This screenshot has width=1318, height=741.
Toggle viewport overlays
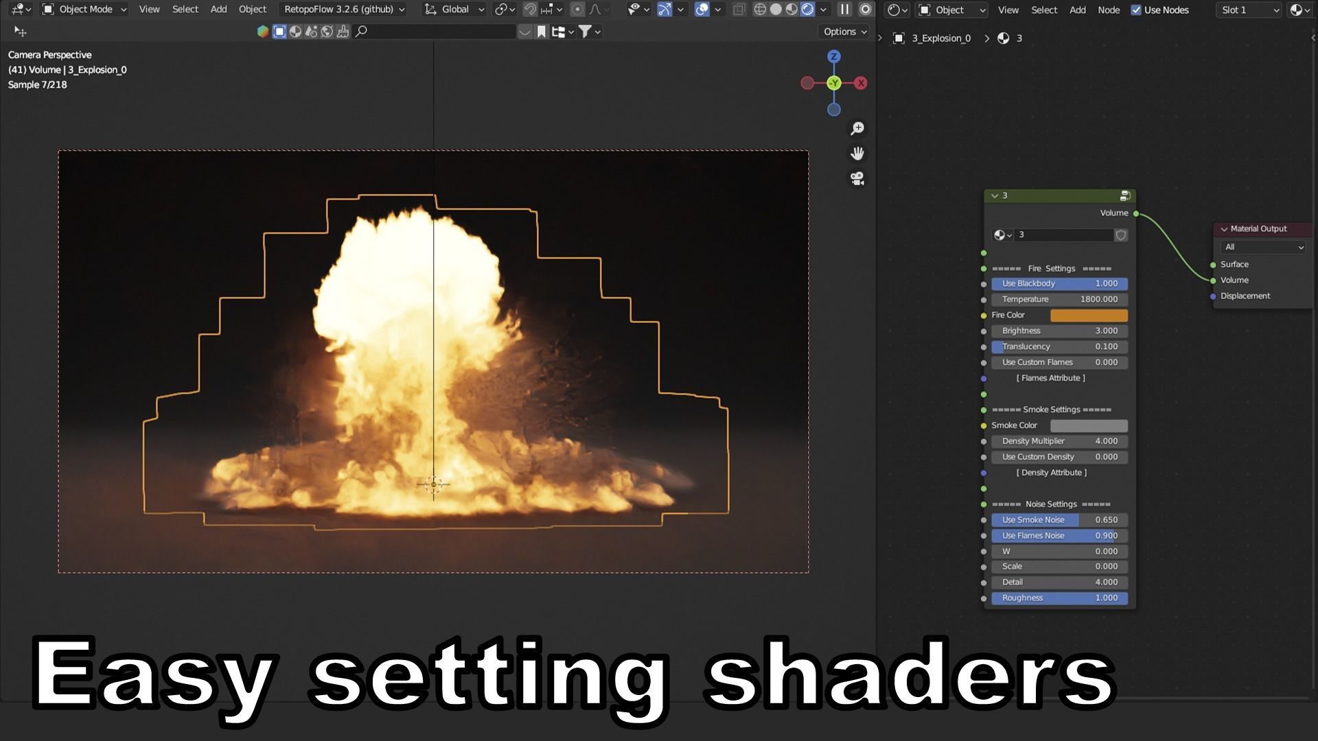click(x=702, y=10)
